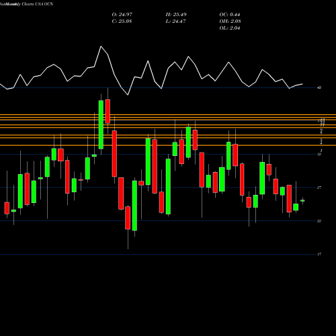
Task: Select the "OL: 2.04" reading
Action: (x=230, y=28)
